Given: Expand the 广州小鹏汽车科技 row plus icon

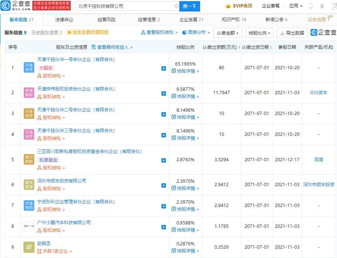Looking at the screenshot, I should click(164, 227).
